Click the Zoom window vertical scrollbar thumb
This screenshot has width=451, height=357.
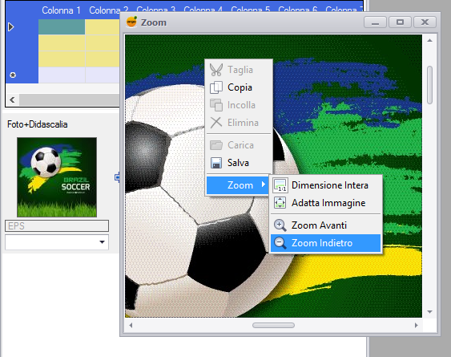(x=429, y=85)
